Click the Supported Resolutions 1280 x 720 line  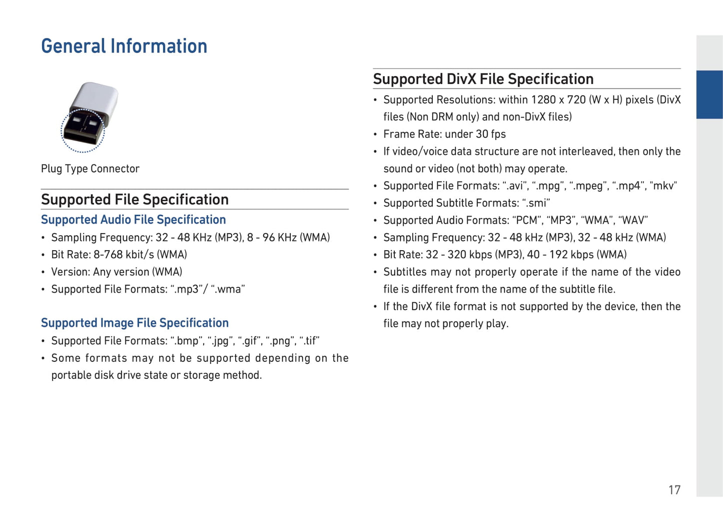pos(531,100)
